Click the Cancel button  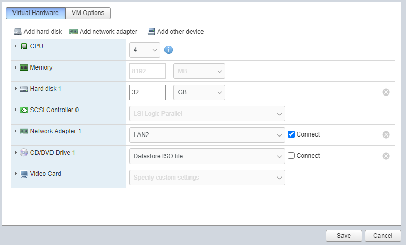click(383, 236)
